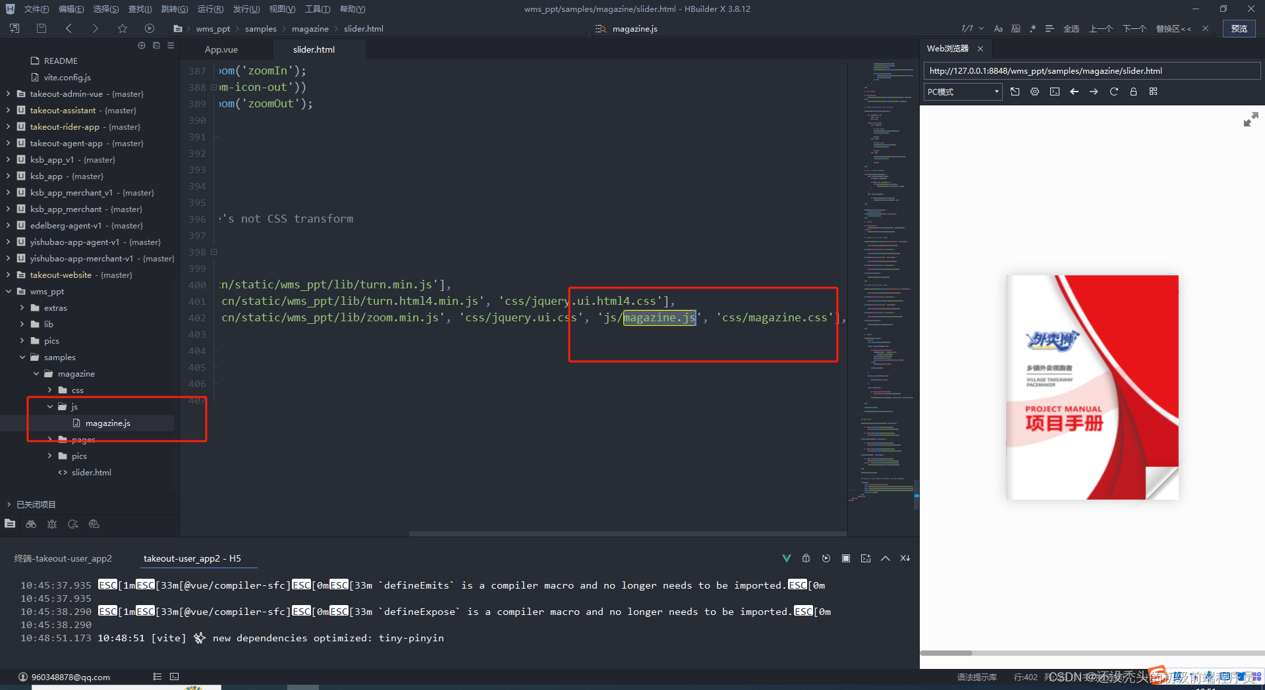Go back in the built-in web browser
Image resolution: width=1265 pixels, height=690 pixels.
1074,92
